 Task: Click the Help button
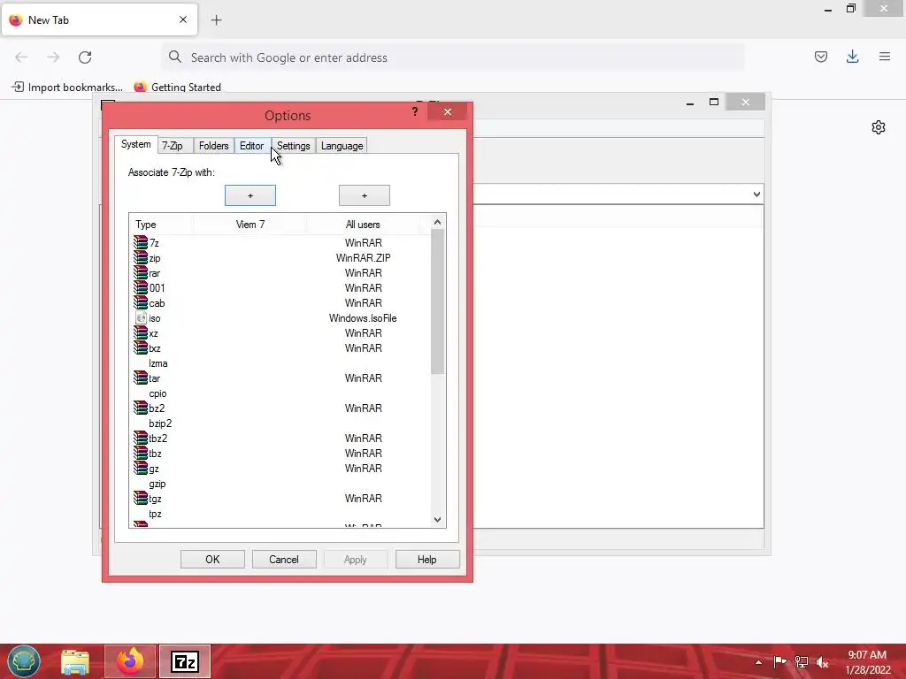(x=427, y=560)
